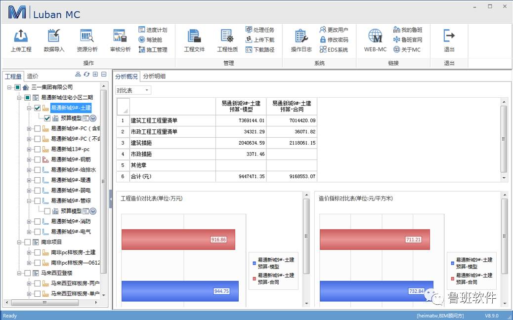Select the 分析明细 tab
Image resolution: width=513 pixels, height=320 pixels.
(154, 76)
